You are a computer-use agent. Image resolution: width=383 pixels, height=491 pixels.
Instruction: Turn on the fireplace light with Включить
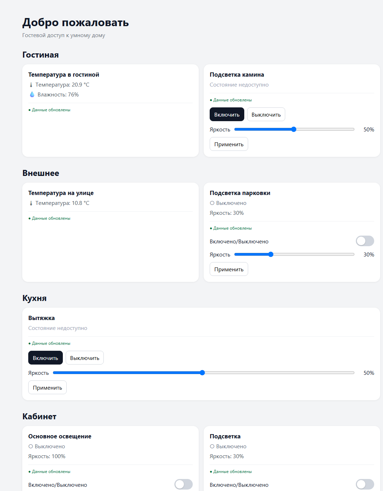coord(227,114)
